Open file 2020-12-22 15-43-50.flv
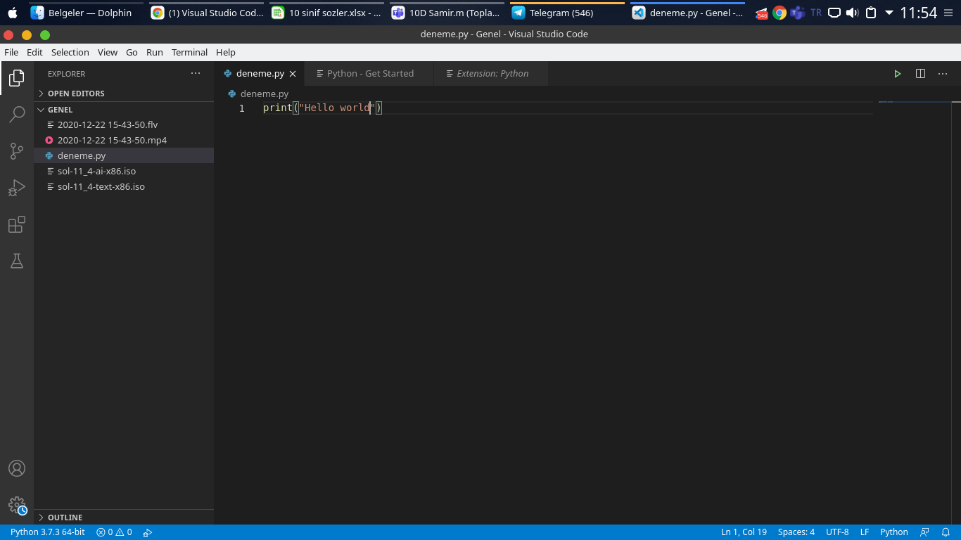The image size is (961, 540). pos(124,124)
